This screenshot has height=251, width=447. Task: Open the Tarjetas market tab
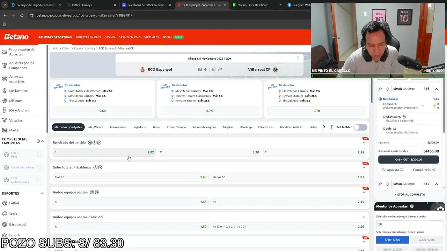pyautogui.click(x=228, y=127)
